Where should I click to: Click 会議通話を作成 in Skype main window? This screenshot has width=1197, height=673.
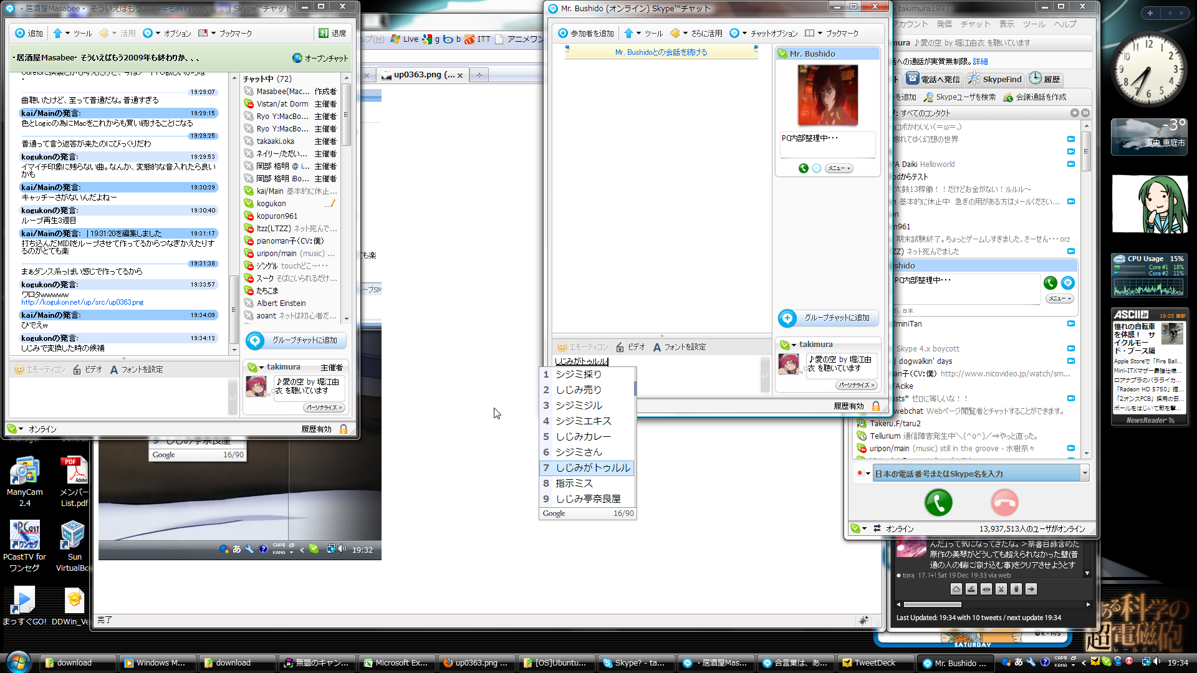point(1035,97)
